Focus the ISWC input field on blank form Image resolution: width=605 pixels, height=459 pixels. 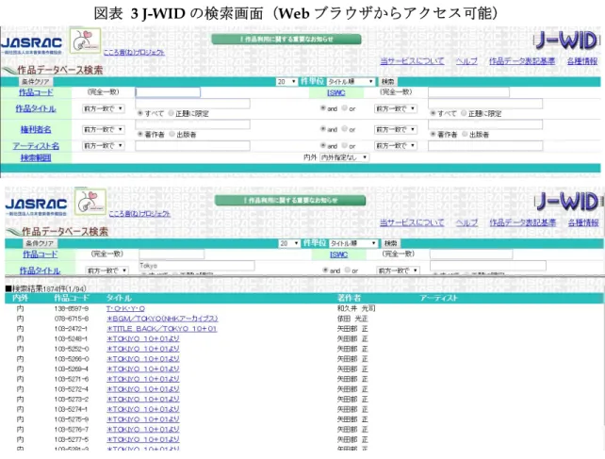pyautogui.click(x=468, y=91)
